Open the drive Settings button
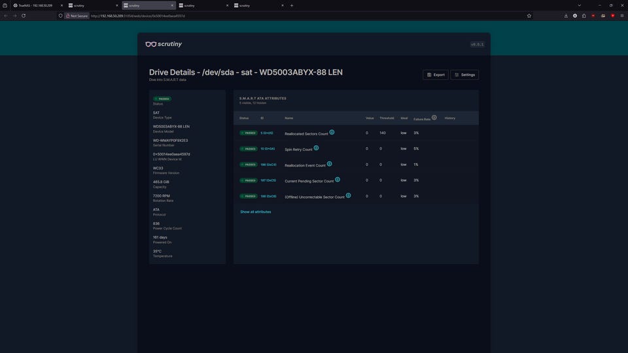 464,75
